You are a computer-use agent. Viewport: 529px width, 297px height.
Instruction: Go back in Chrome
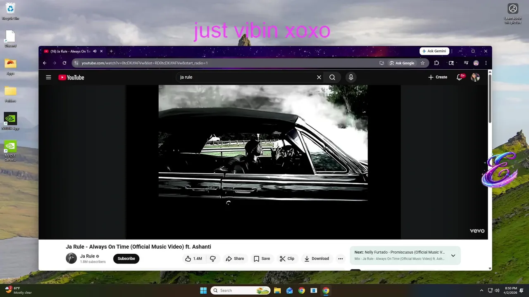45,63
